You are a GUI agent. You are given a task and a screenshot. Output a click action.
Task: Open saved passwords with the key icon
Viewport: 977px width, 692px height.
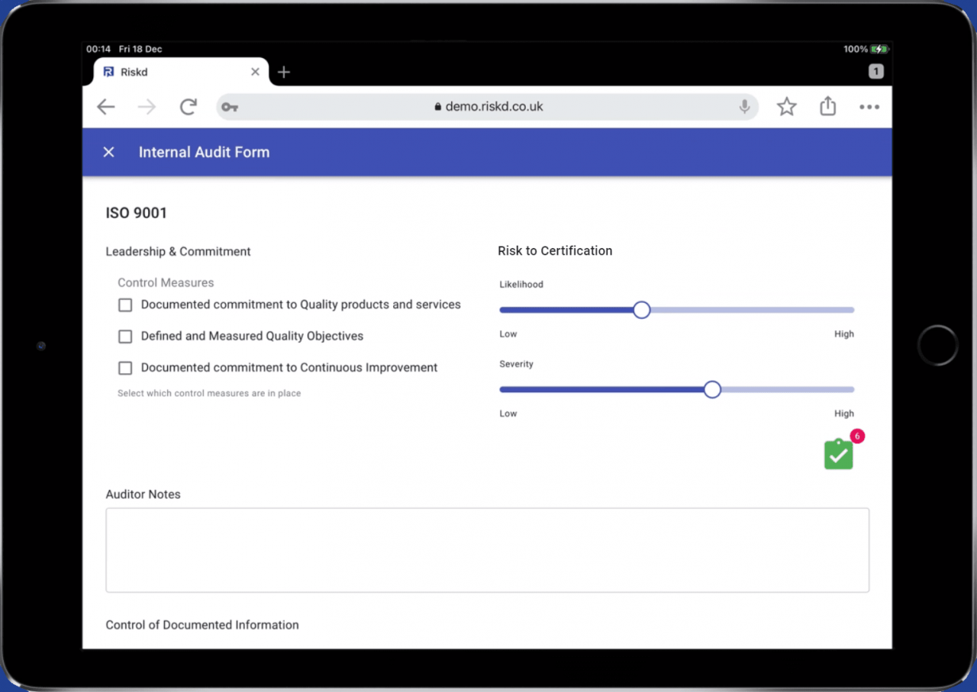tap(229, 107)
